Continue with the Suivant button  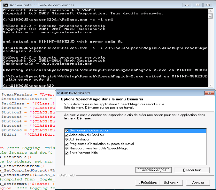(x=171, y=183)
